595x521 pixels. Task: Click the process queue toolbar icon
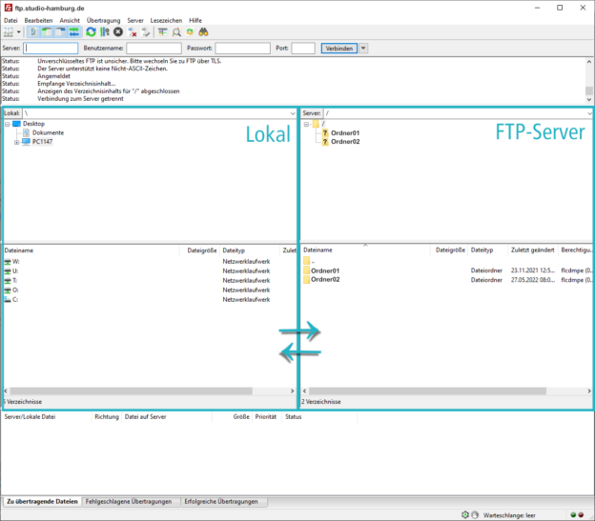pos(105,31)
